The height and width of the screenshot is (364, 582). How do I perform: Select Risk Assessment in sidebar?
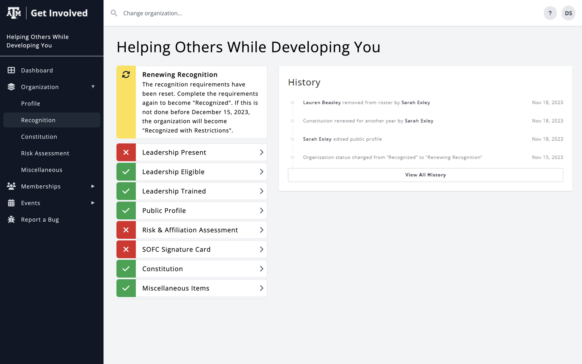pyautogui.click(x=45, y=153)
